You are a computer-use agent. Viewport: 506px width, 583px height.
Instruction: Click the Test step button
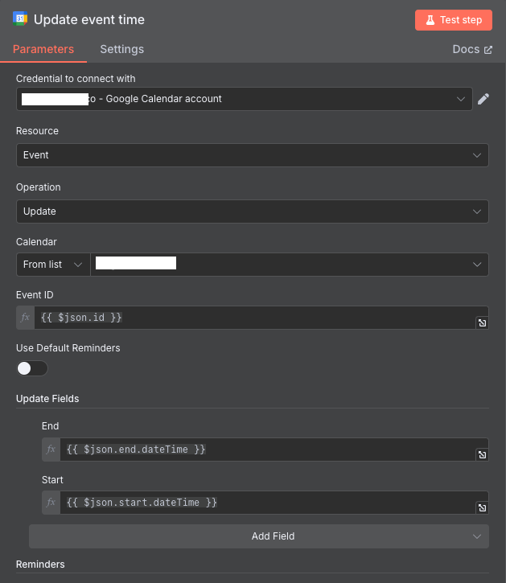tap(454, 20)
